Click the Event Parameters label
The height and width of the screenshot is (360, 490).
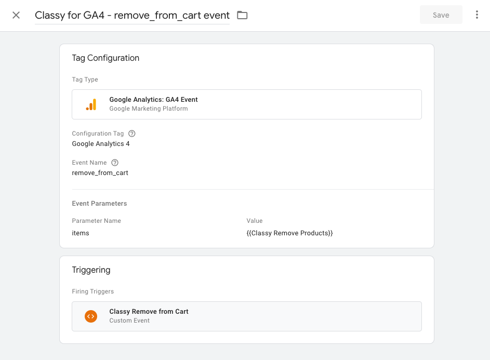(99, 204)
